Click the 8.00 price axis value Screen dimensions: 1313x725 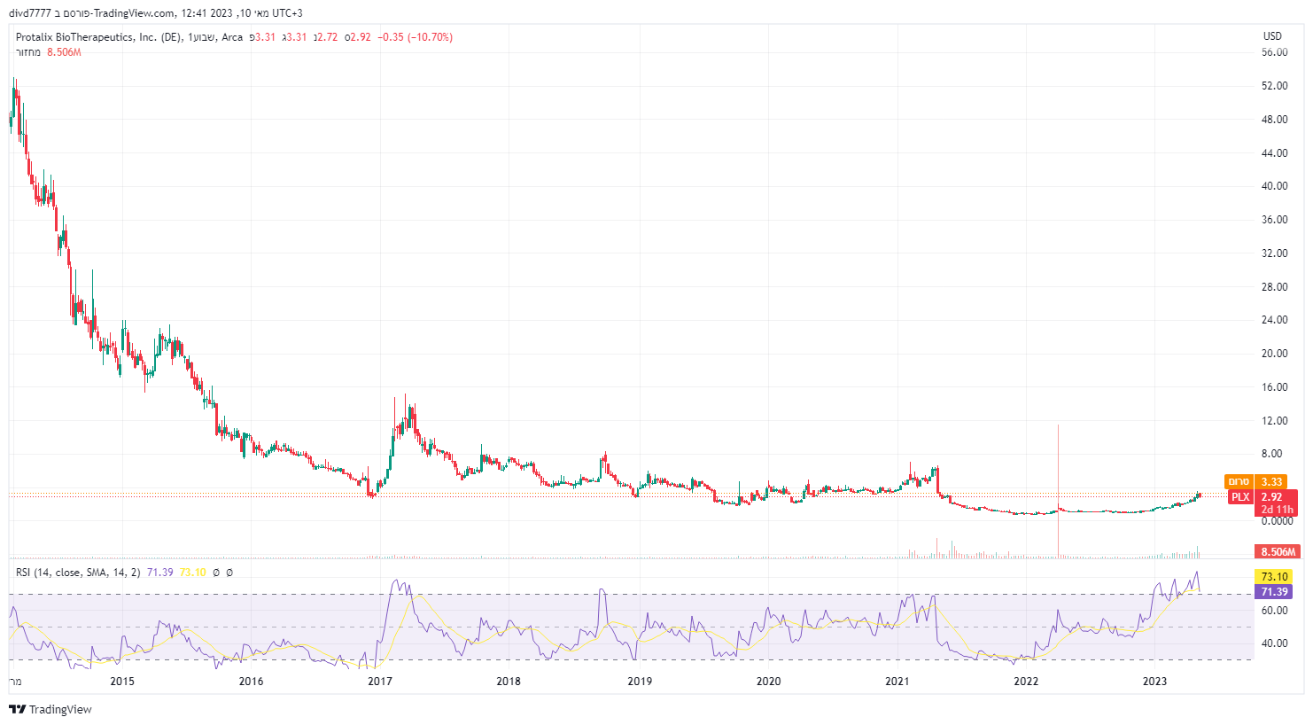pos(1272,454)
